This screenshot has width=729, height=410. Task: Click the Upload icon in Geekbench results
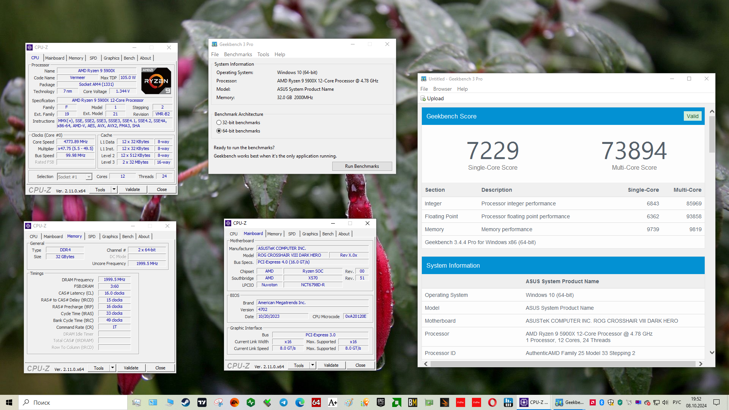click(423, 98)
